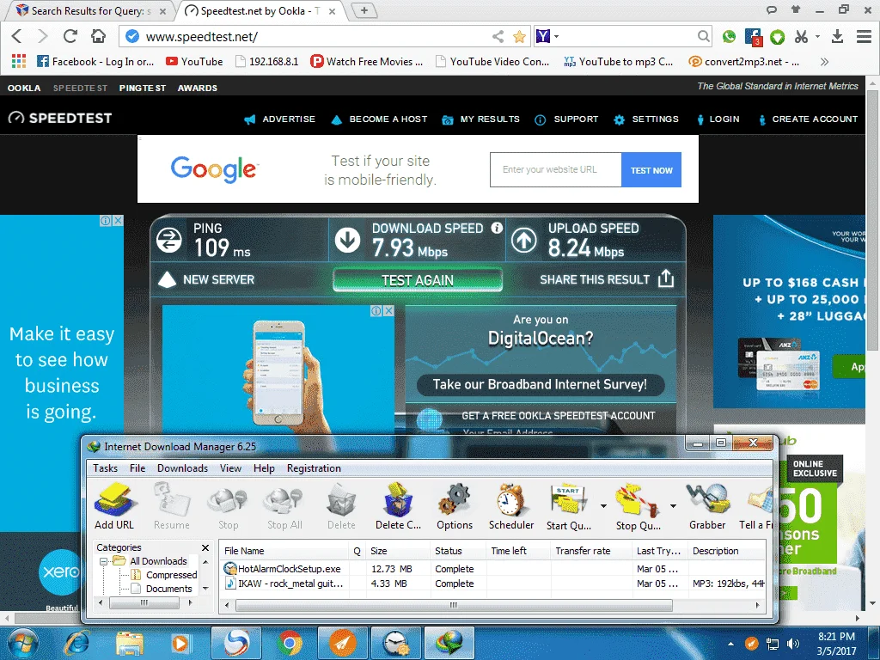Image resolution: width=880 pixels, height=660 pixels.
Task: Open the Downloads menu in IDM
Action: coord(182,468)
